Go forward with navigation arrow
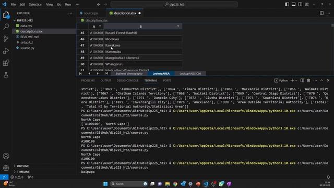334x188 pixels. point(105,4)
